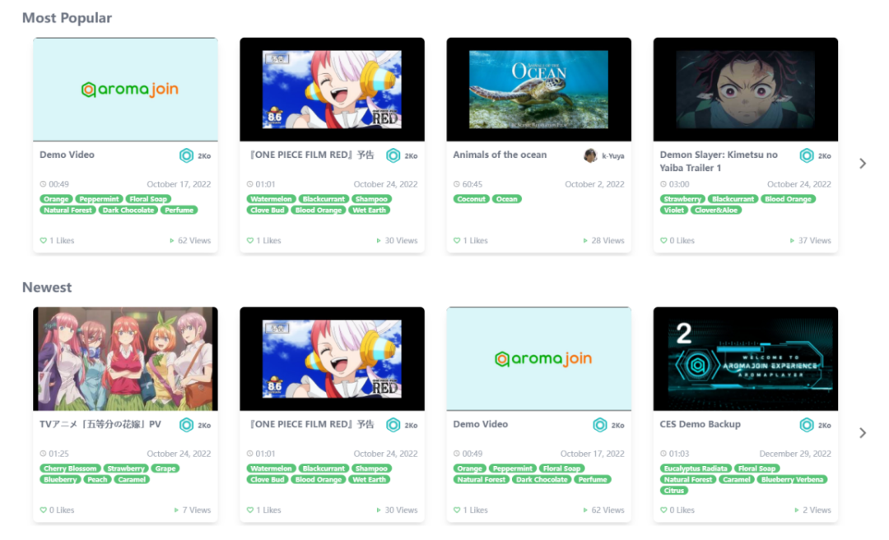Viewport: 889px width, 540px height.
Task: Click play icon beside 7 Views
Action: (176, 510)
